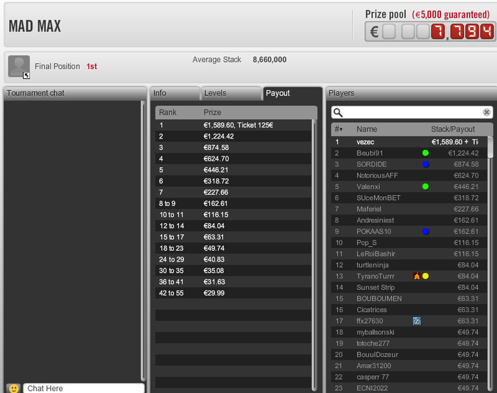Click the blue note icon beside ffx27630

point(417,321)
